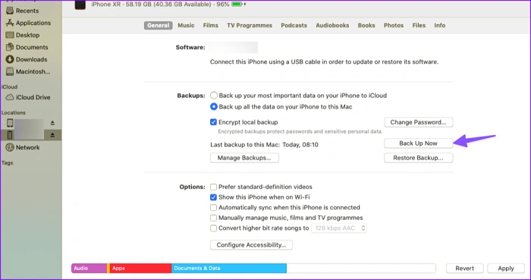Click the Locations section header
531x280 pixels.
[x=13, y=113]
